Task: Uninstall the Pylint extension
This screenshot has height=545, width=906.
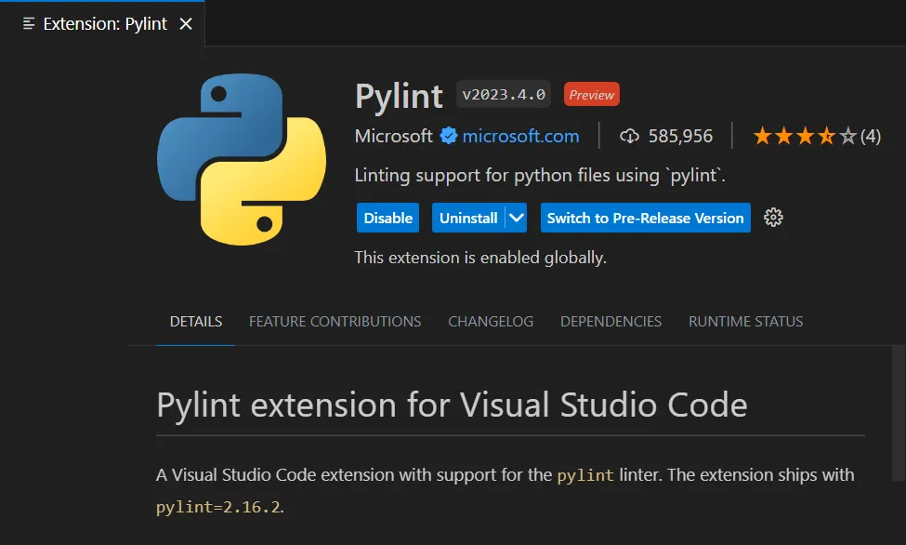Action: (468, 218)
